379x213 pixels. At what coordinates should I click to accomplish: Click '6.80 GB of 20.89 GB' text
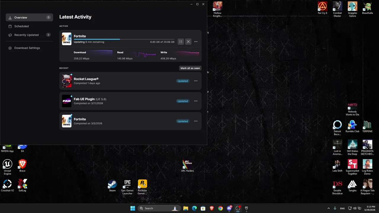162,42
